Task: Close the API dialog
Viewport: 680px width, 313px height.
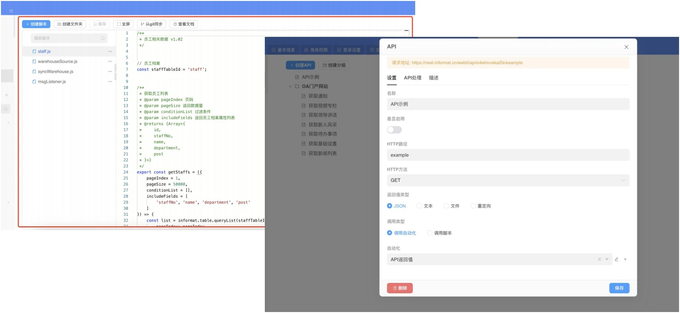Action: click(626, 47)
